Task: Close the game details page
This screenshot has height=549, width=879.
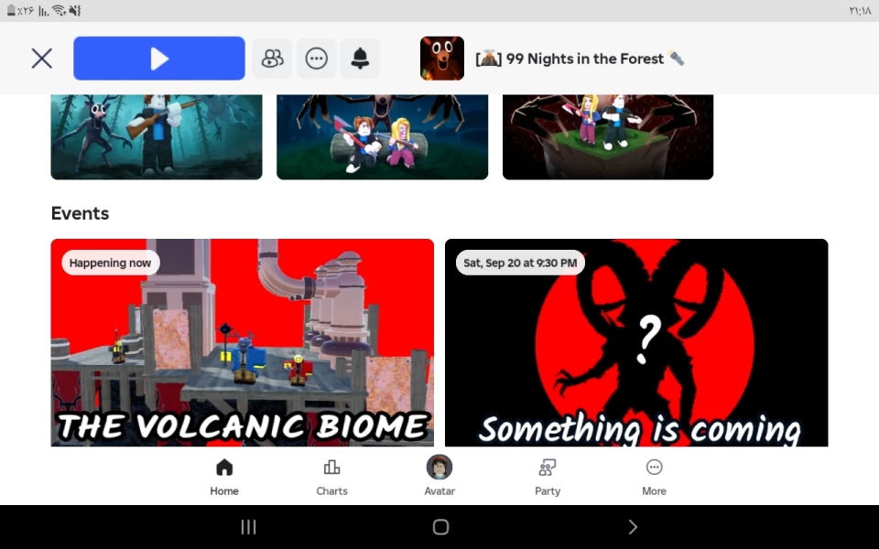Action: pos(42,59)
